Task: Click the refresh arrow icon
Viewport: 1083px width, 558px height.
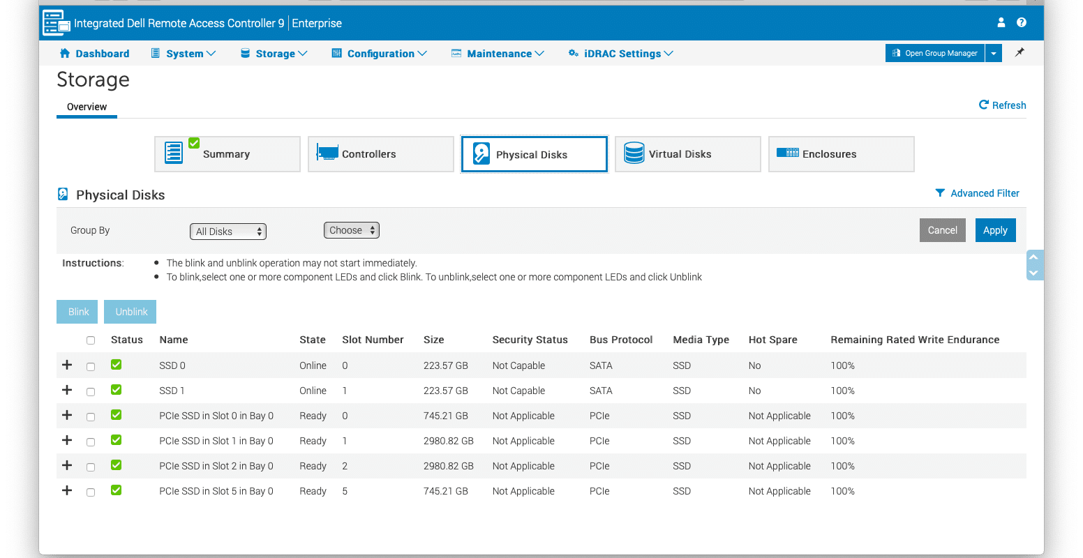Action: pyautogui.click(x=984, y=105)
